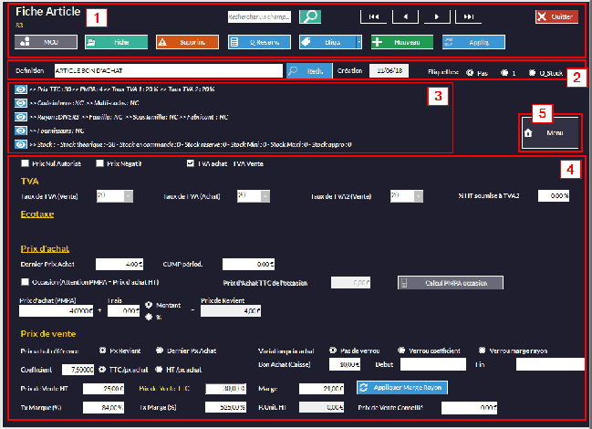592x429 pixels.
Task: Check the Occasion checkbox
Action: pos(24,282)
